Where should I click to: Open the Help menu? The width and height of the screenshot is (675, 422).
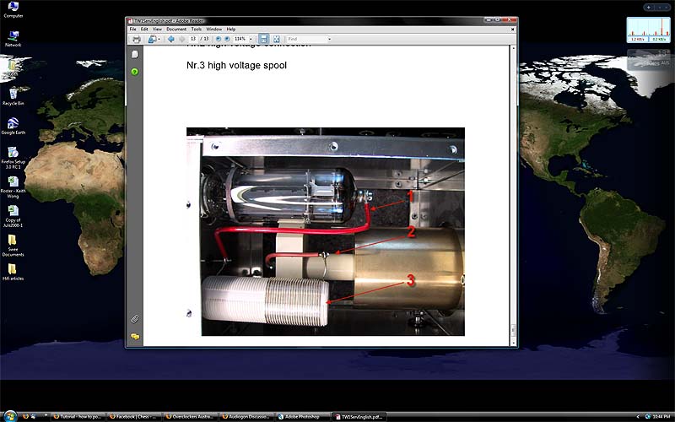[231, 30]
